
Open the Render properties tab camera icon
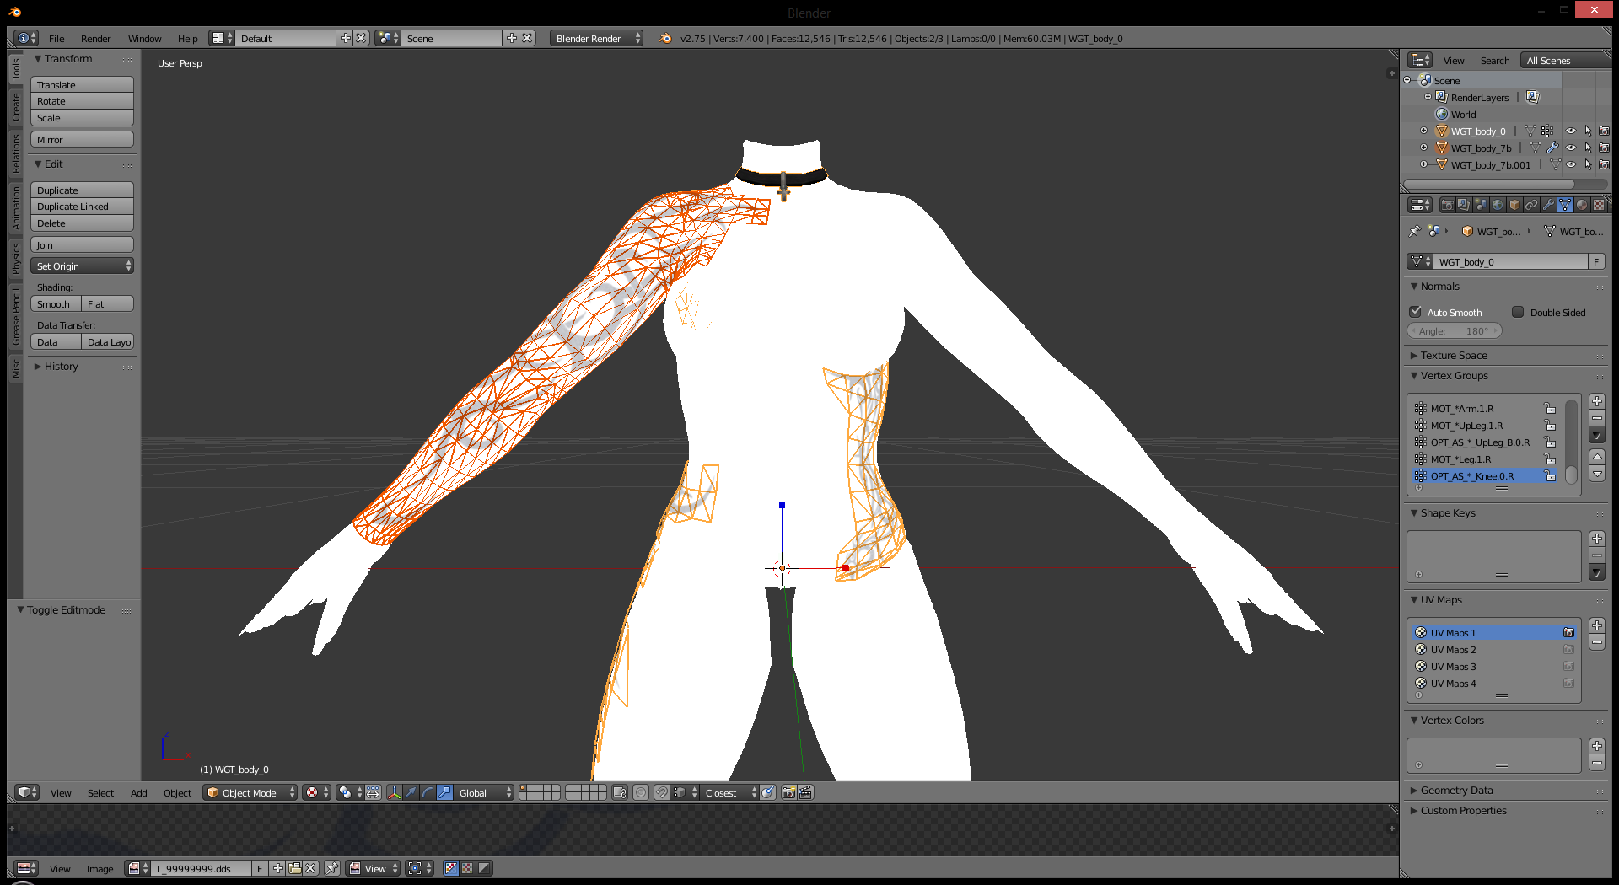[1447, 205]
